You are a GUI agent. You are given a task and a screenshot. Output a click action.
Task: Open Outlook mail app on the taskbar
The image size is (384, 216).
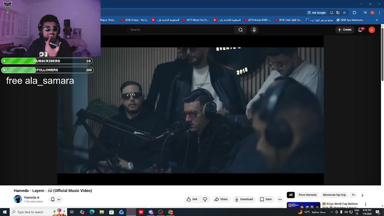coord(121,212)
